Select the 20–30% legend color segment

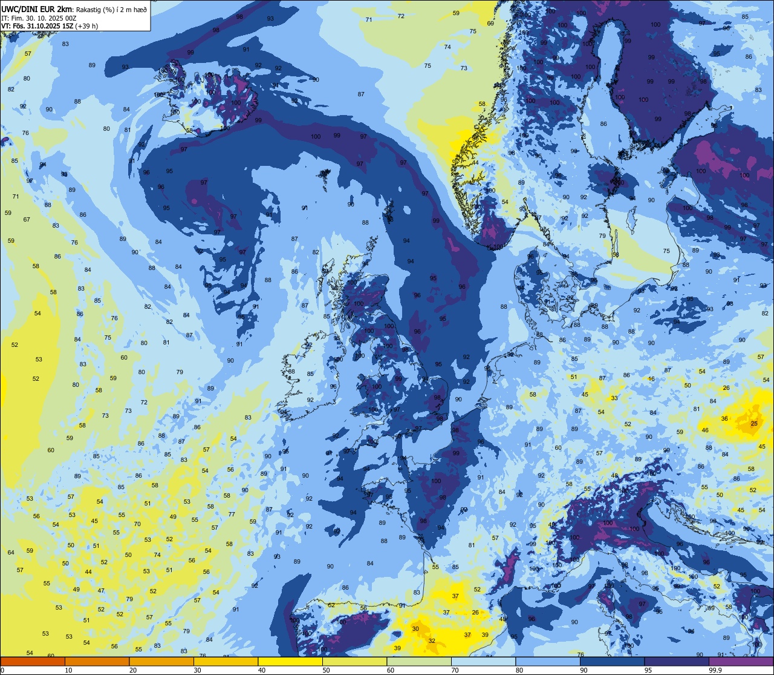click(161, 661)
